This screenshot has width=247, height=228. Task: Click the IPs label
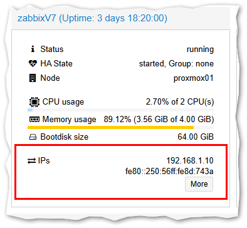click(x=44, y=161)
